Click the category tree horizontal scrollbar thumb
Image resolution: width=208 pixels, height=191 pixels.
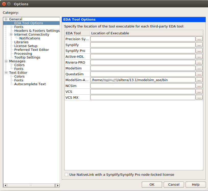(x=31, y=186)
